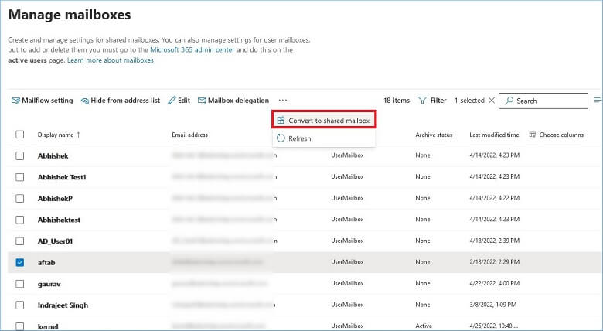
Task: Check the box for Indrajeet Singh
Action: coord(19,305)
